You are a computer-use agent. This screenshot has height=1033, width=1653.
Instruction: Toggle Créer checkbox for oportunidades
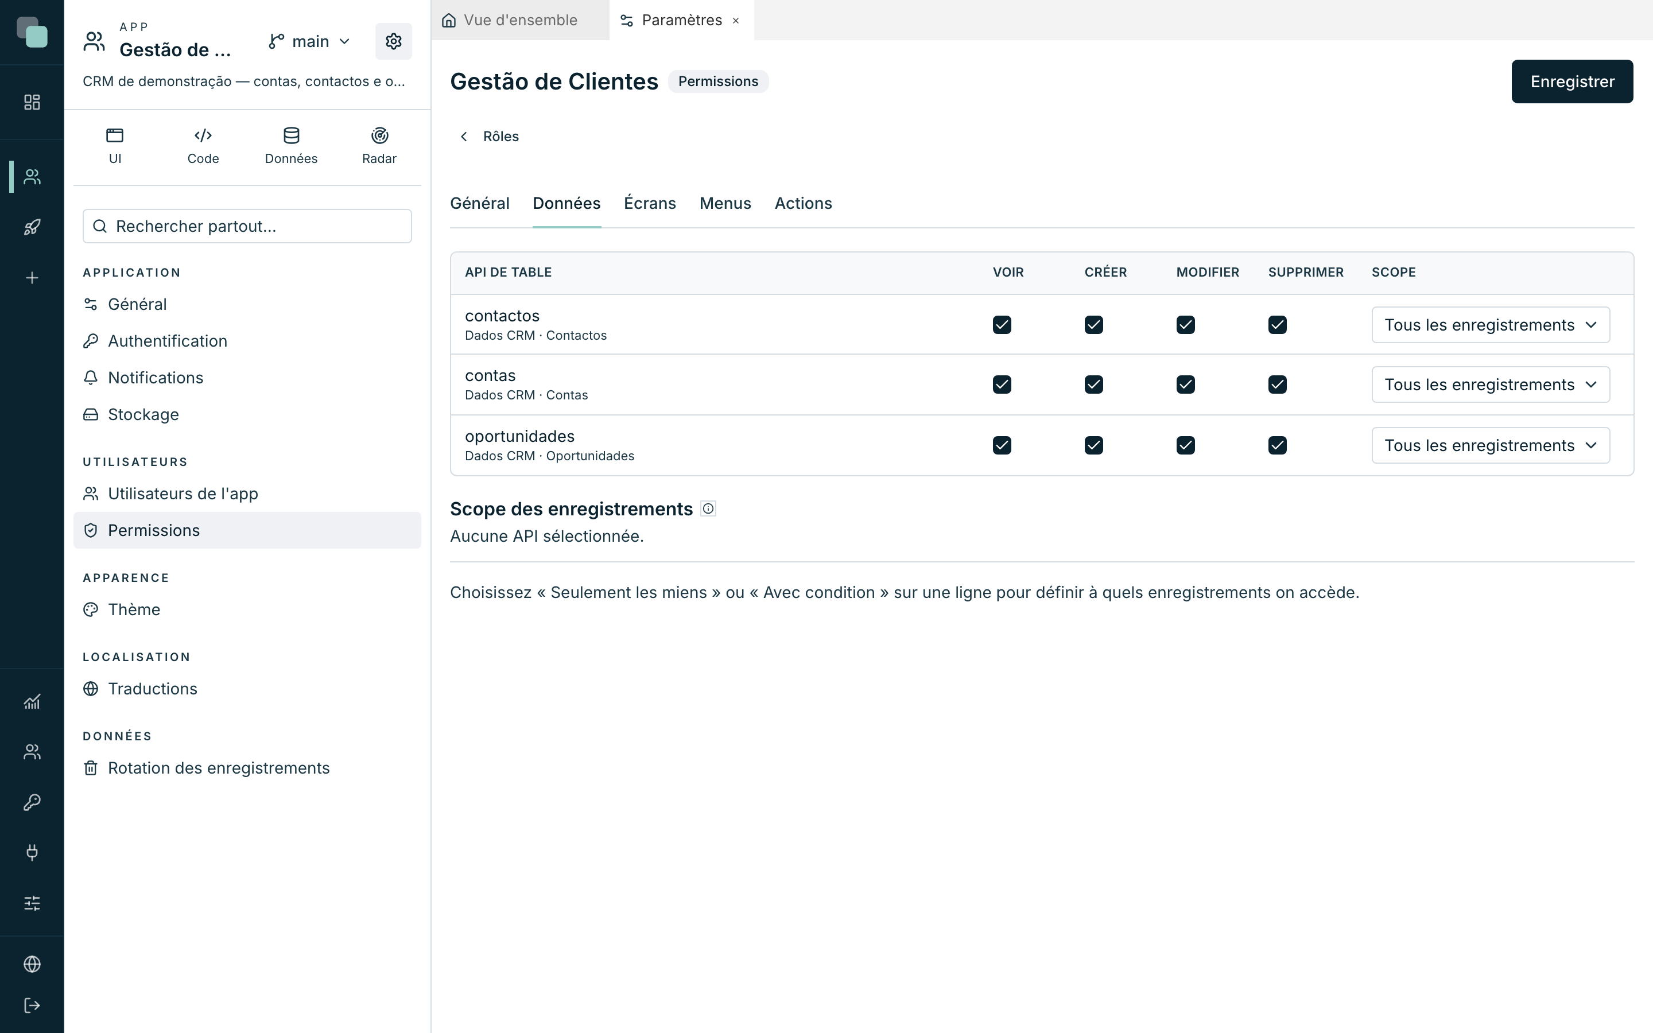coord(1093,445)
